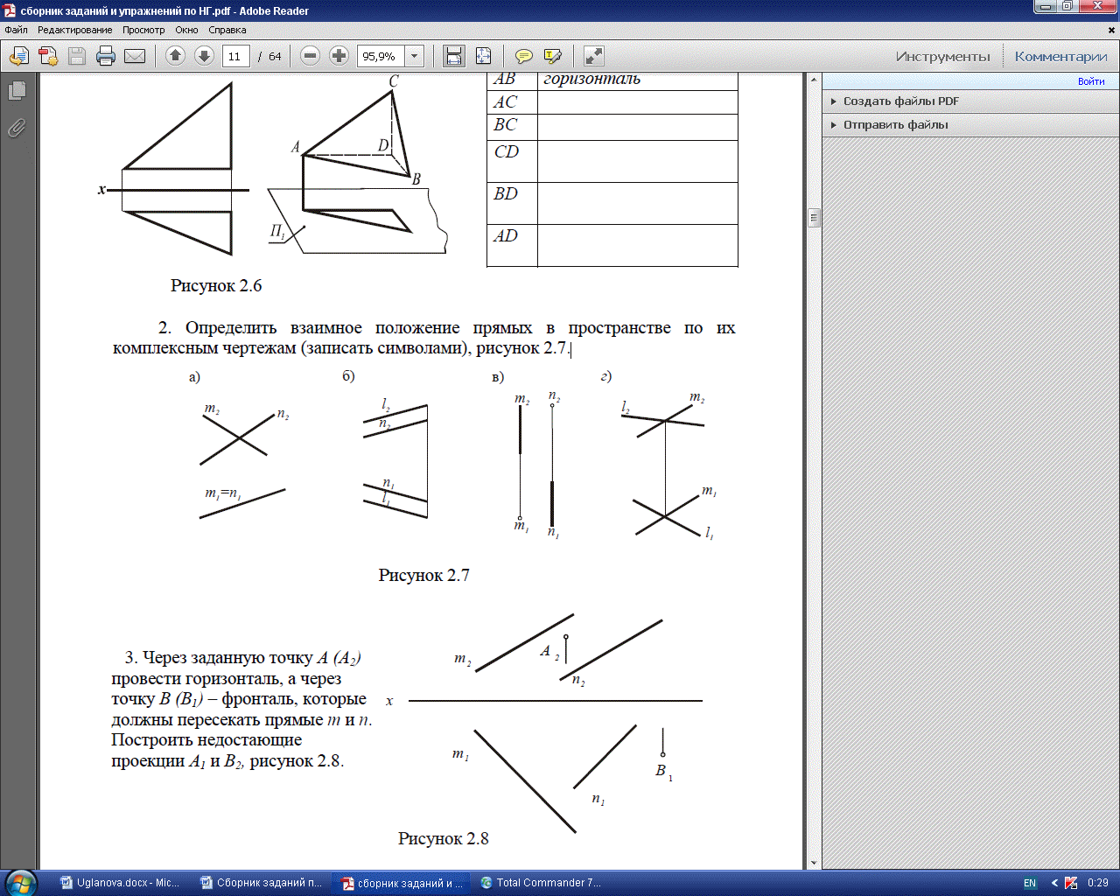1120x896 pixels.
Task: Open the Редактирование menu
Action: pyautogui.click(x=75, y=30)
